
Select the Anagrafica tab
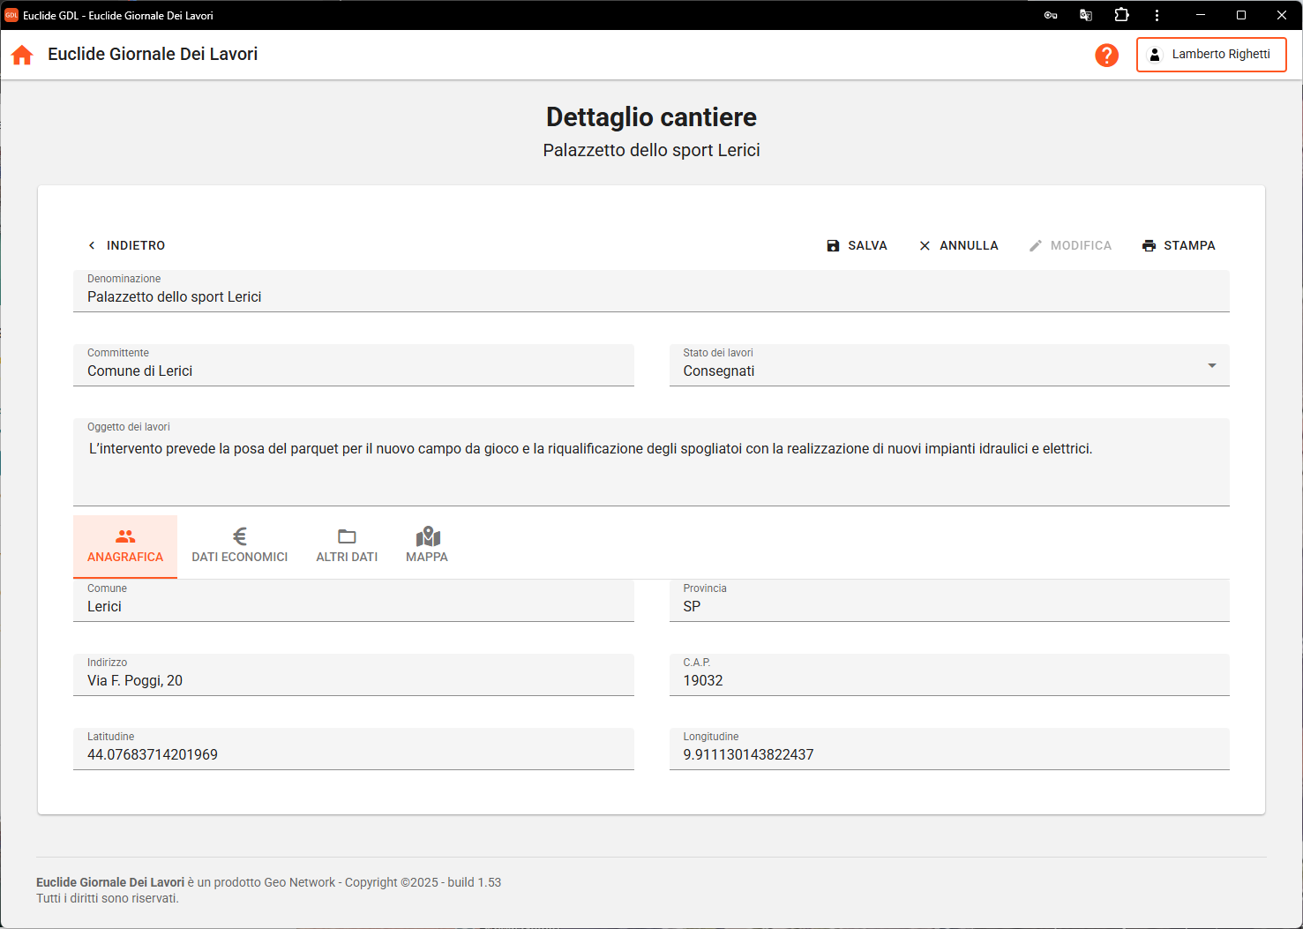tap(125, 546)
